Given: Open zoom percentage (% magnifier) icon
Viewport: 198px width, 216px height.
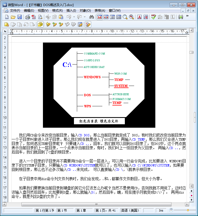Looking at the screenshot, I should [x=131, y=17].
